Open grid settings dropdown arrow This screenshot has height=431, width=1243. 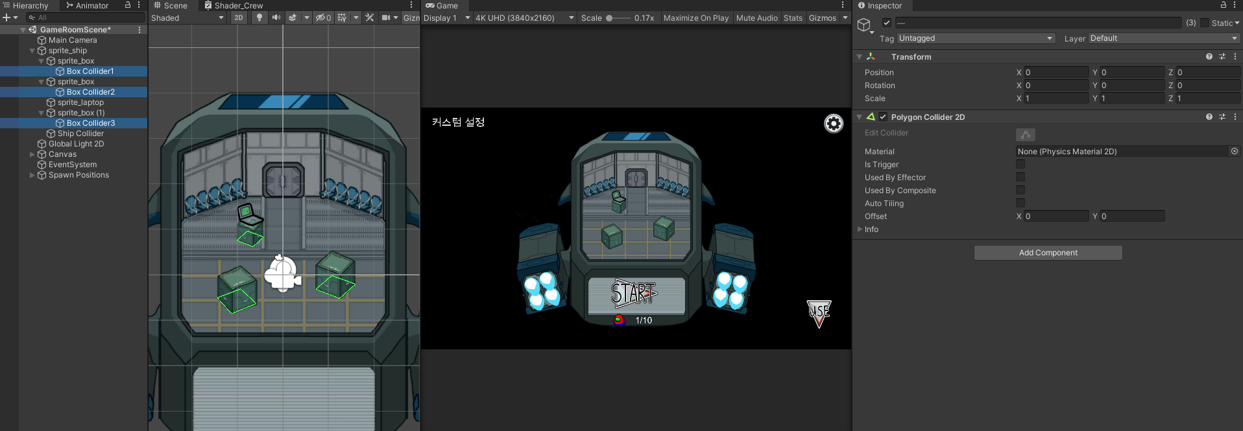tap(356, 18)
